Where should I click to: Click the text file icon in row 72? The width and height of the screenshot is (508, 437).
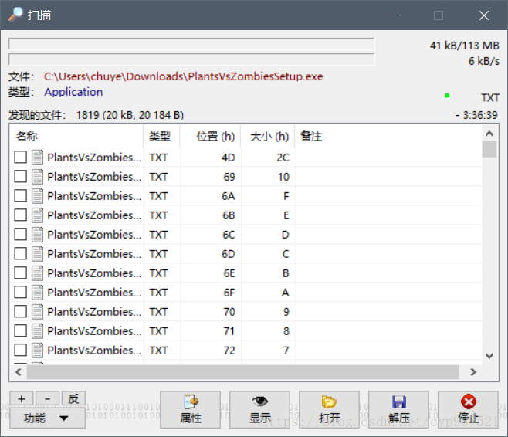coord(37,351)
